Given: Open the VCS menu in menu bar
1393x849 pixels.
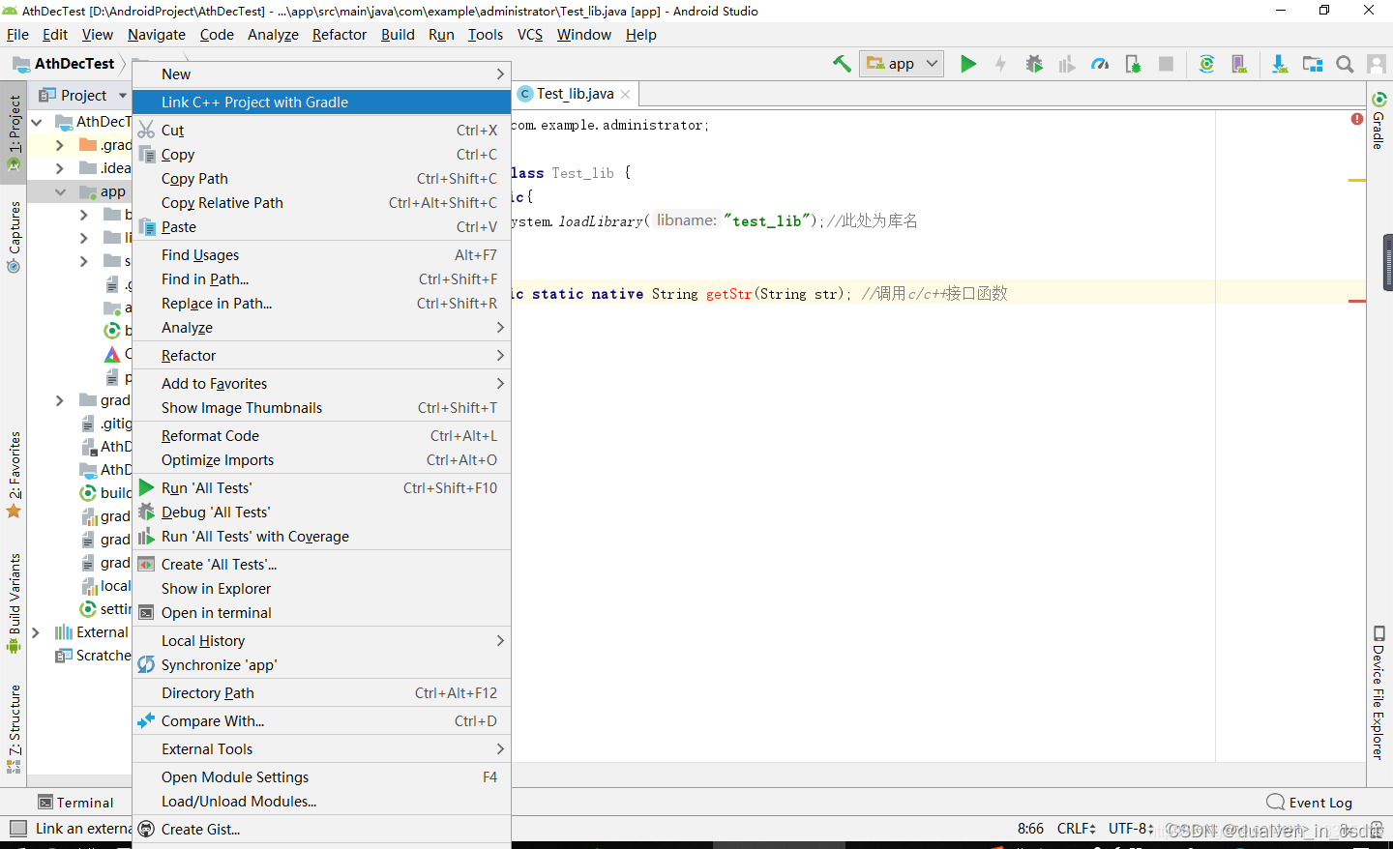Looking at the screenshot, I should [529, 35].
